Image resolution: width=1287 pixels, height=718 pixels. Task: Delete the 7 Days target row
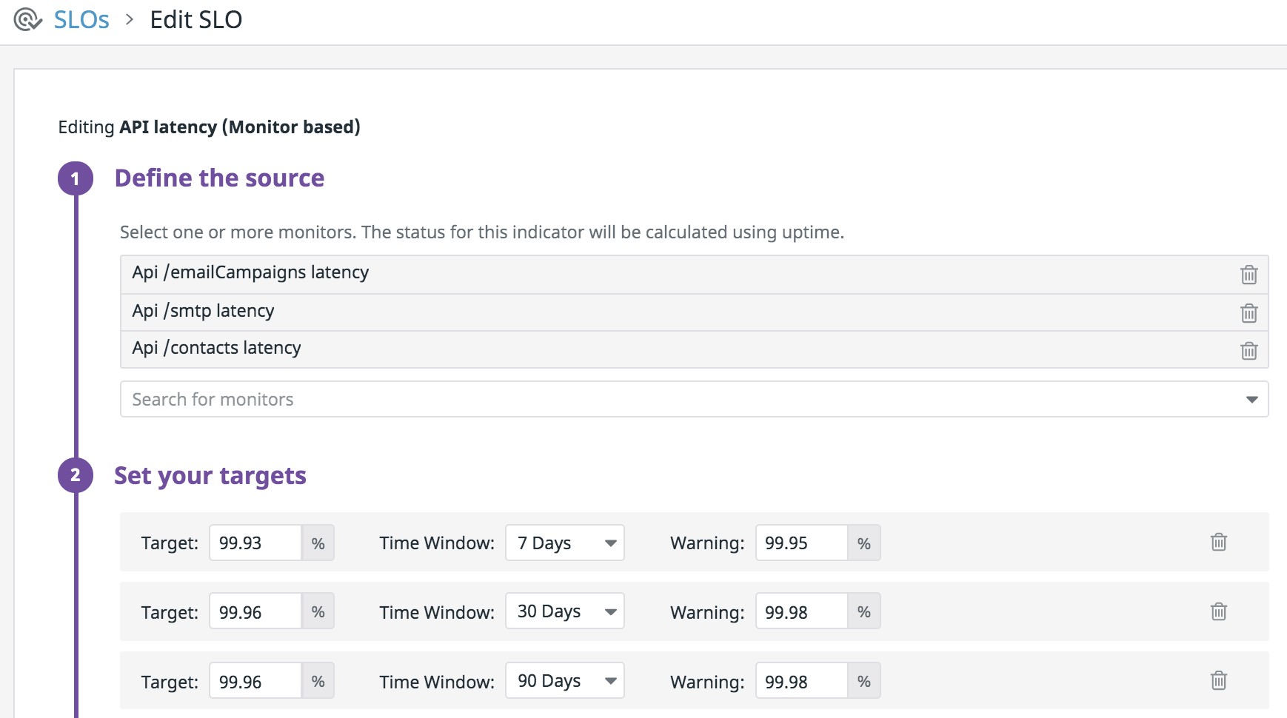tap(1218, 543)
